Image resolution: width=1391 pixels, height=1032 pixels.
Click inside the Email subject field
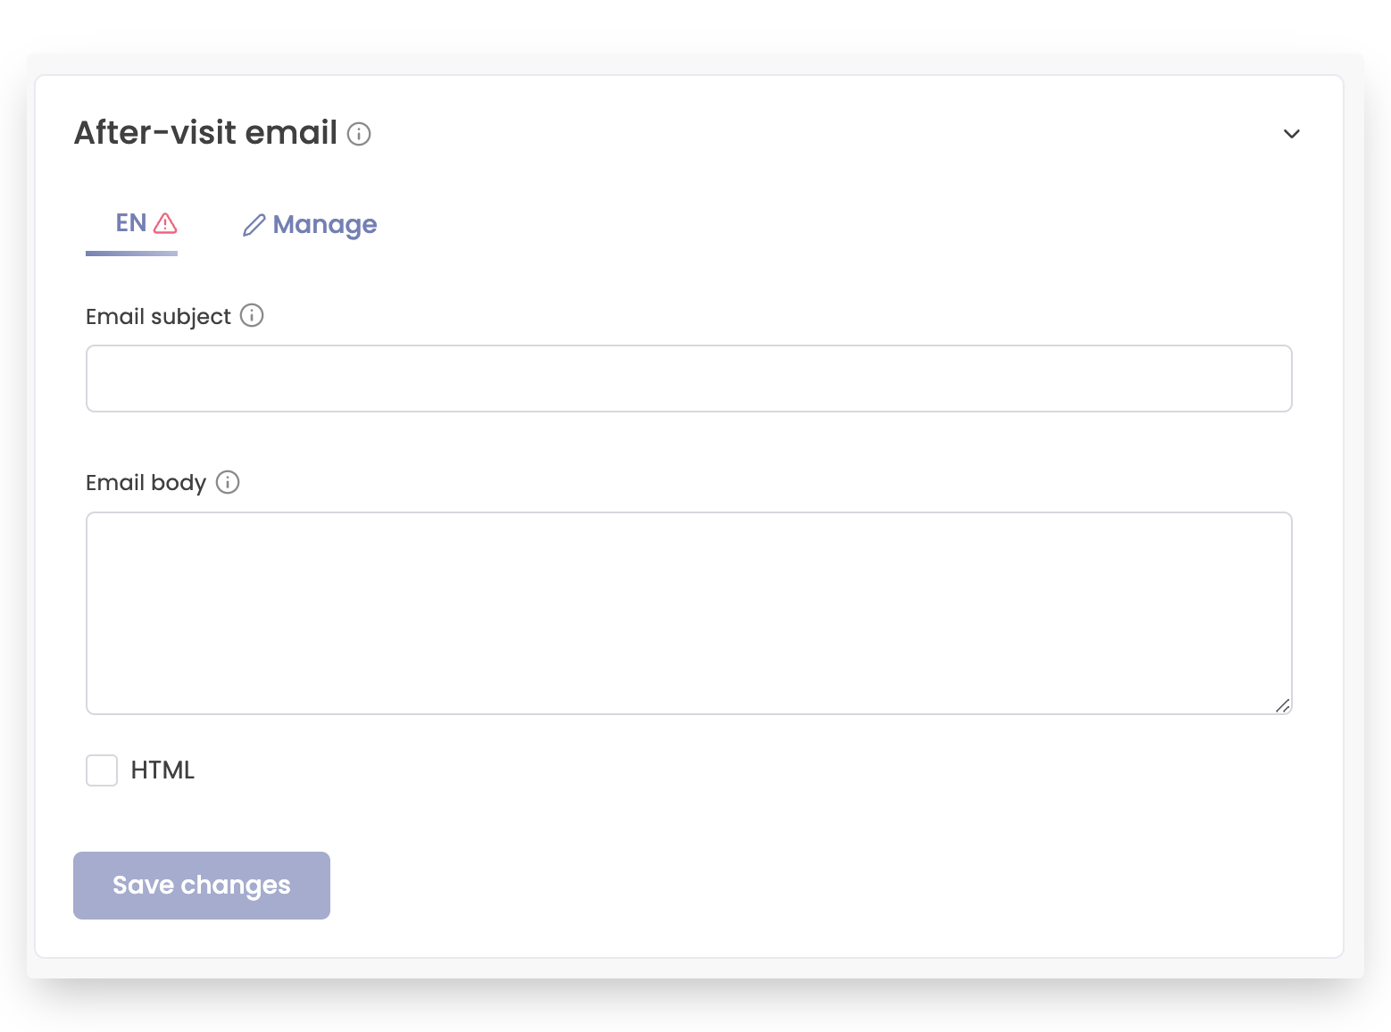pos(687,378)
